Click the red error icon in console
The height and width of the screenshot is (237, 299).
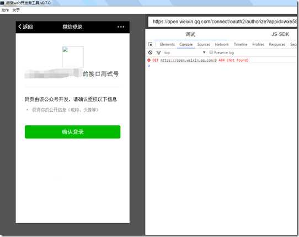tap(149, 60)
